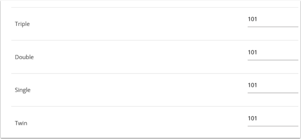The width and height of the screenshot is (301, 139).
Task: Click the divider line above the Triple row
Action: tap(155, 7)
